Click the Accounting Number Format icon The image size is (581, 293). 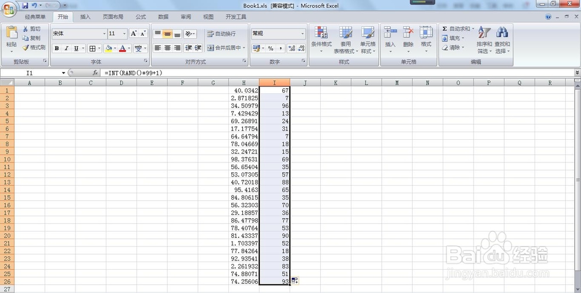[256, 48]
